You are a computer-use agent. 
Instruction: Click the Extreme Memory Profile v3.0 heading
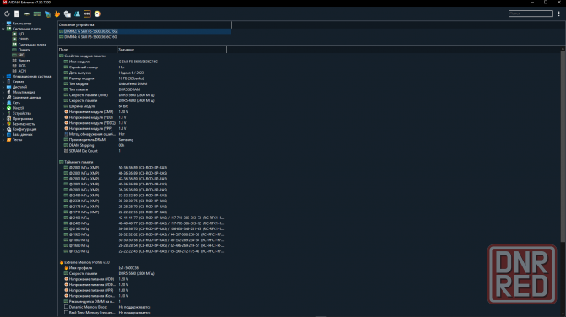click(x=87, y=262)
